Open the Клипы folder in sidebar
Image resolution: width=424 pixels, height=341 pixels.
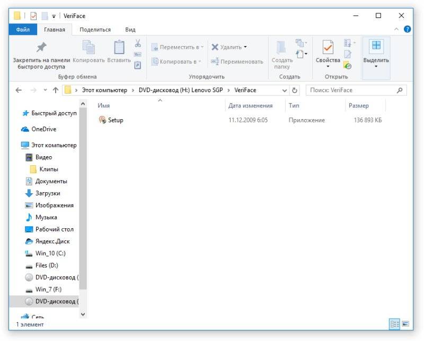pyautogui.click(x=44, y=169)
